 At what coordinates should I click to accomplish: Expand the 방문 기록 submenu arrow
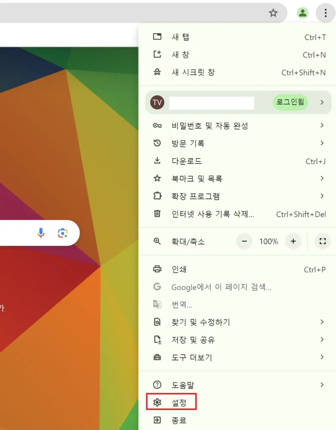322,143
